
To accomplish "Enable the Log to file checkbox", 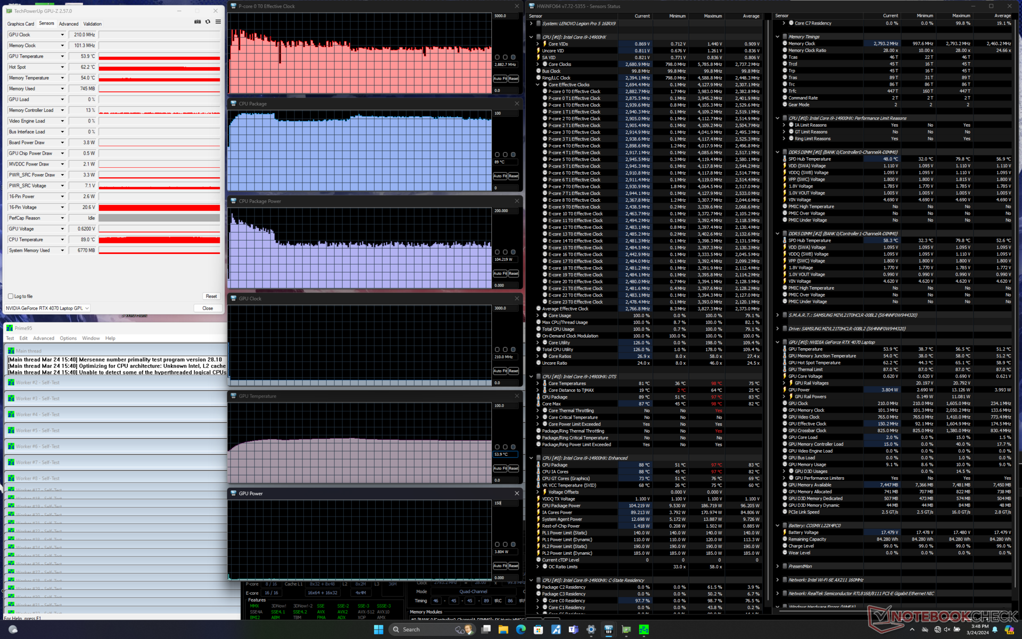I will (11, 296).
